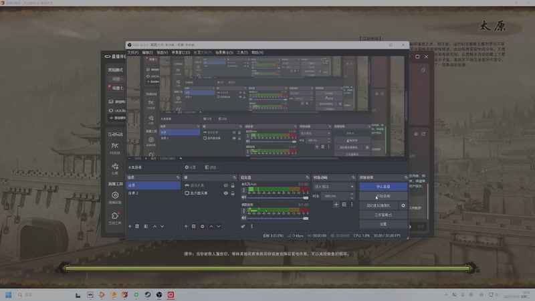Mute the 麦克风/Aux channel speaker icon
The image size is (535, 301).
coord(244,197)
